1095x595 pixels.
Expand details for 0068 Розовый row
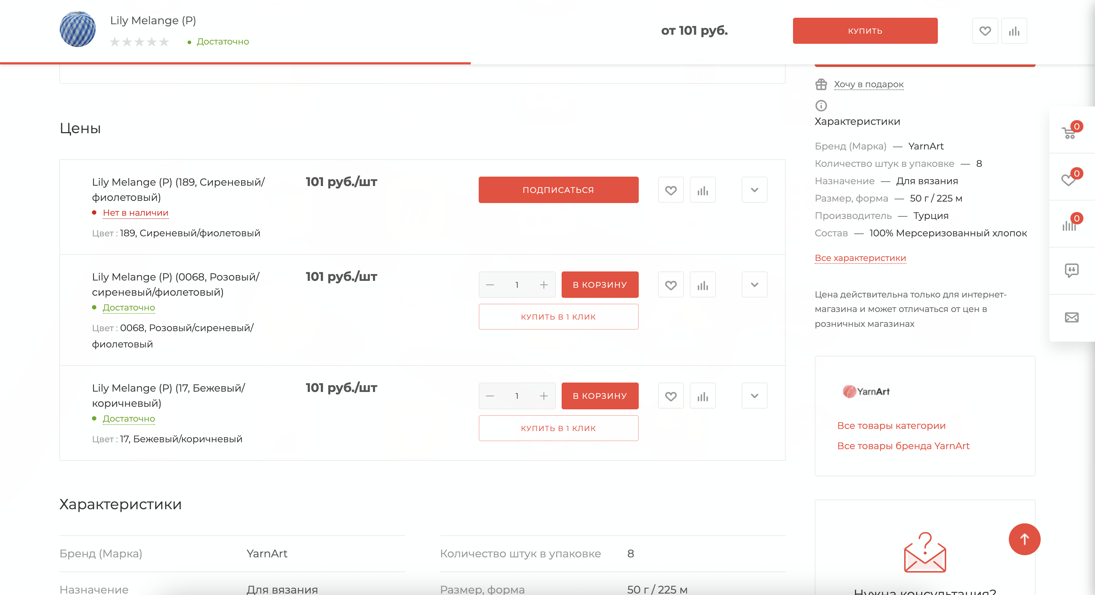pos(755,285)
